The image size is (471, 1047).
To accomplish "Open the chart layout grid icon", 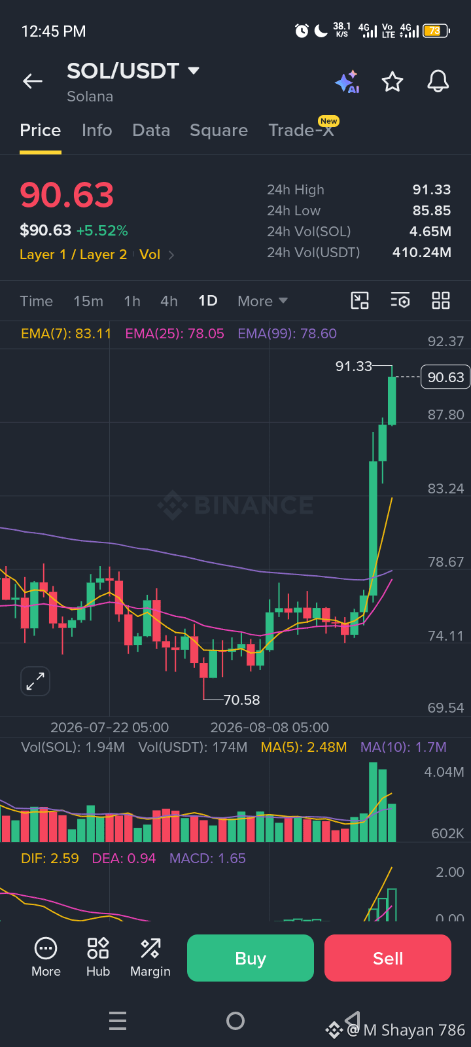I will point(441,300).
